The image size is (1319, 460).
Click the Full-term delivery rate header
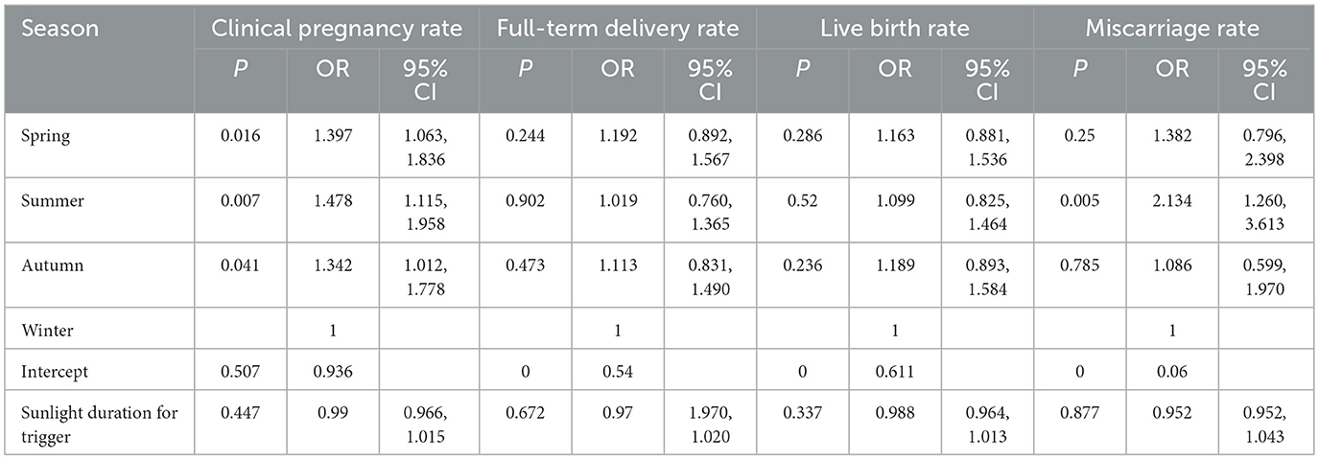[618, 29]
